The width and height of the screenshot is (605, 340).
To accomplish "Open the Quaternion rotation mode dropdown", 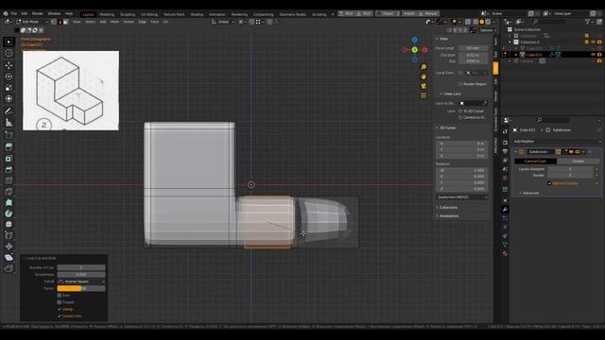I will coord(462,197).
